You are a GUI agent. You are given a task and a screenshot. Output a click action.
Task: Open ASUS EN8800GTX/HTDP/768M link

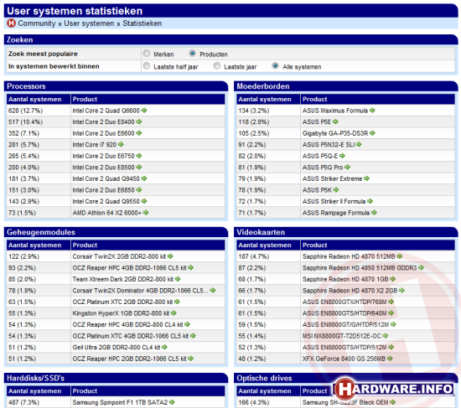pyautogui.click(x=344, y=302)
